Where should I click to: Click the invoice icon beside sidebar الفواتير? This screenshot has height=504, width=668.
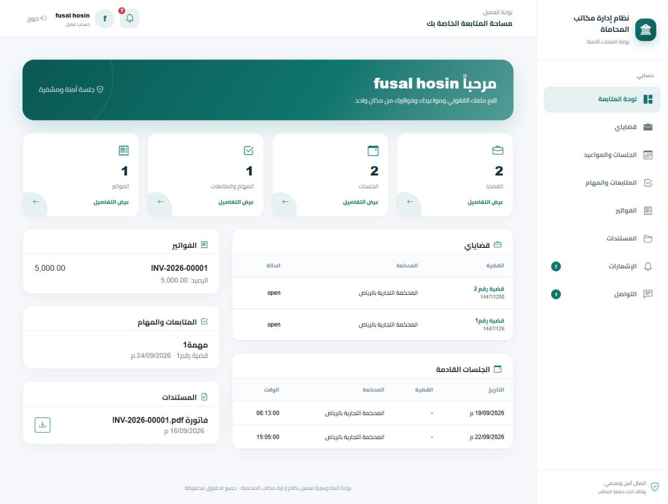(x=648, y=211)
